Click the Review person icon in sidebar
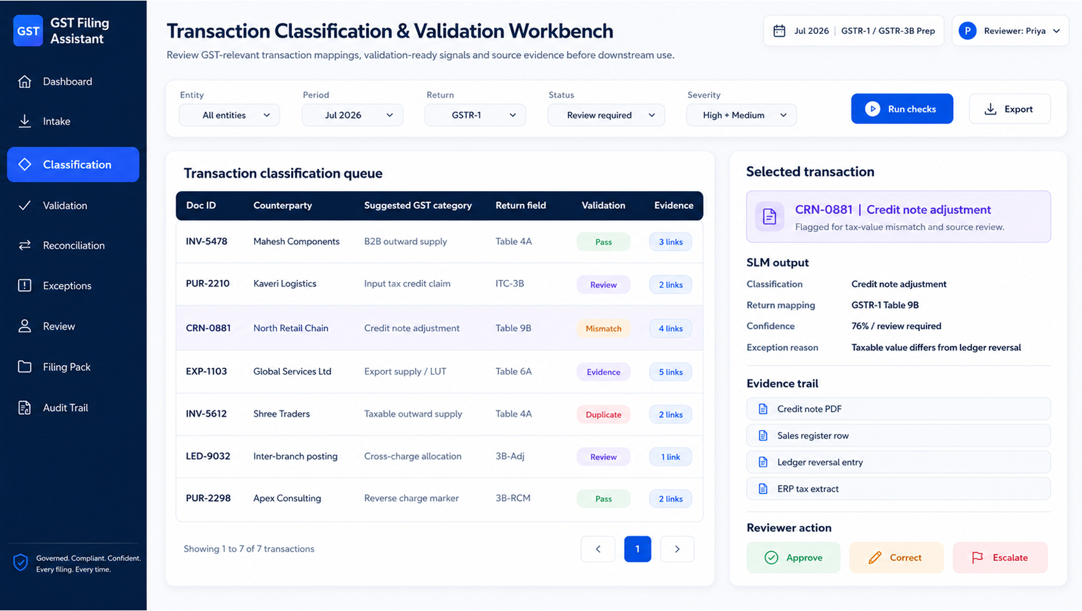The height and width of the screenshot is (611, 1082). [x=25, y=327]
